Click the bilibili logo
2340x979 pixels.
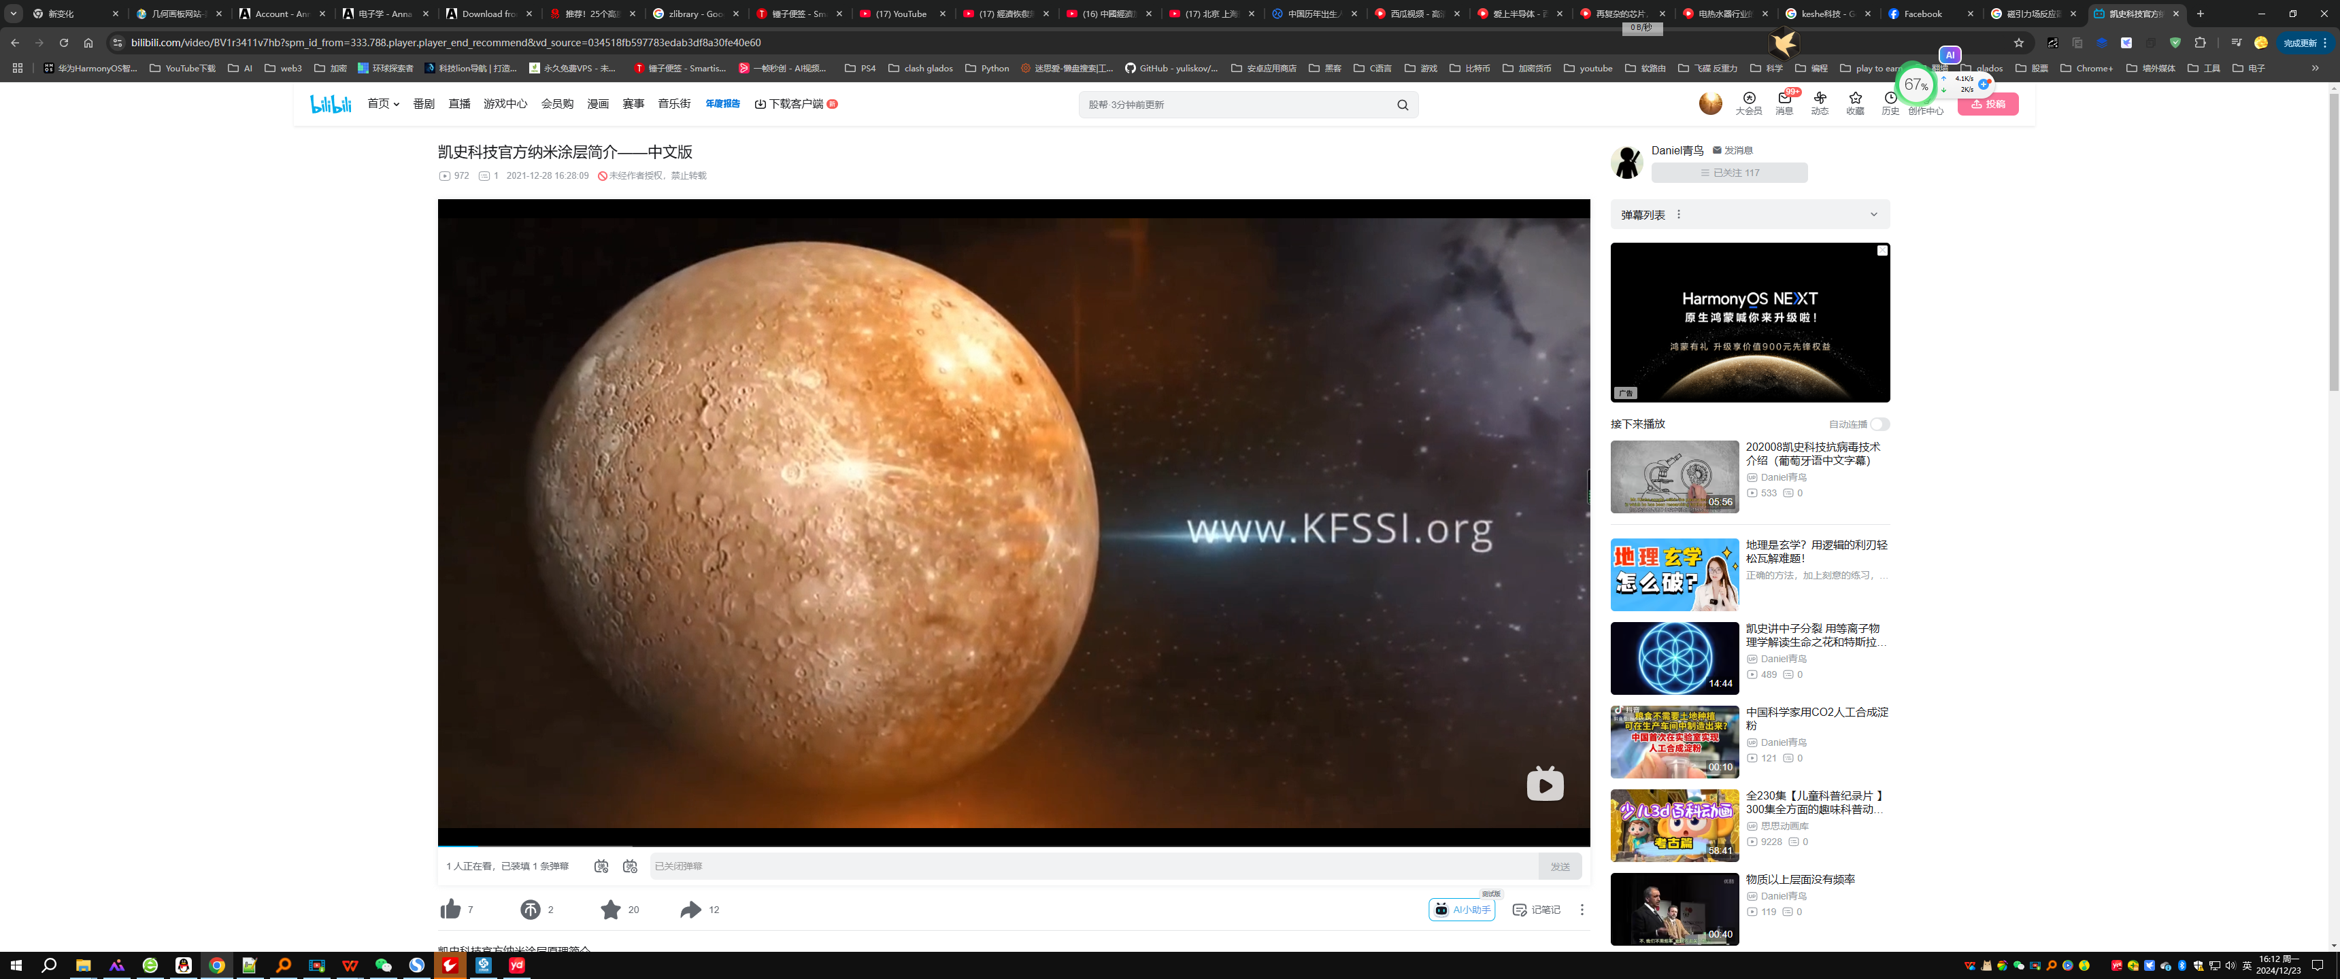331,103
